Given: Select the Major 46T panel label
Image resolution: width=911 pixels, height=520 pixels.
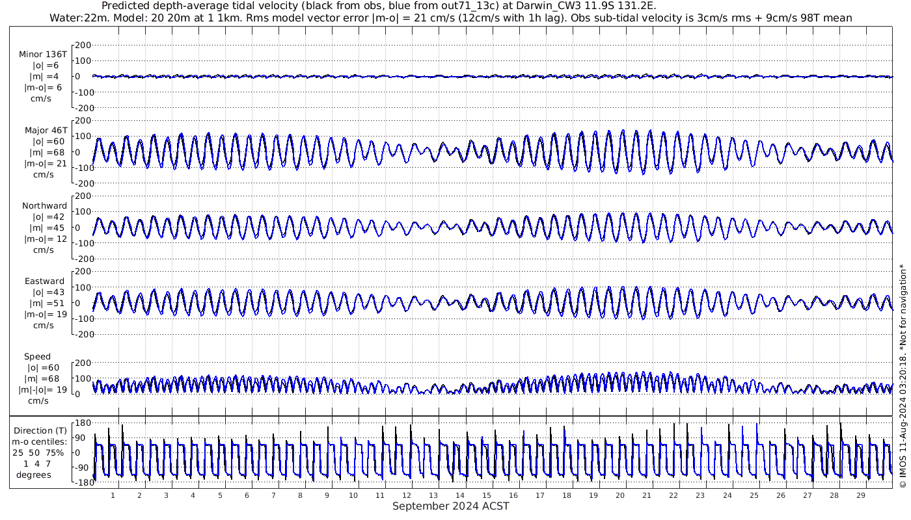Looking at the screenshot, I should pos(44,131).
